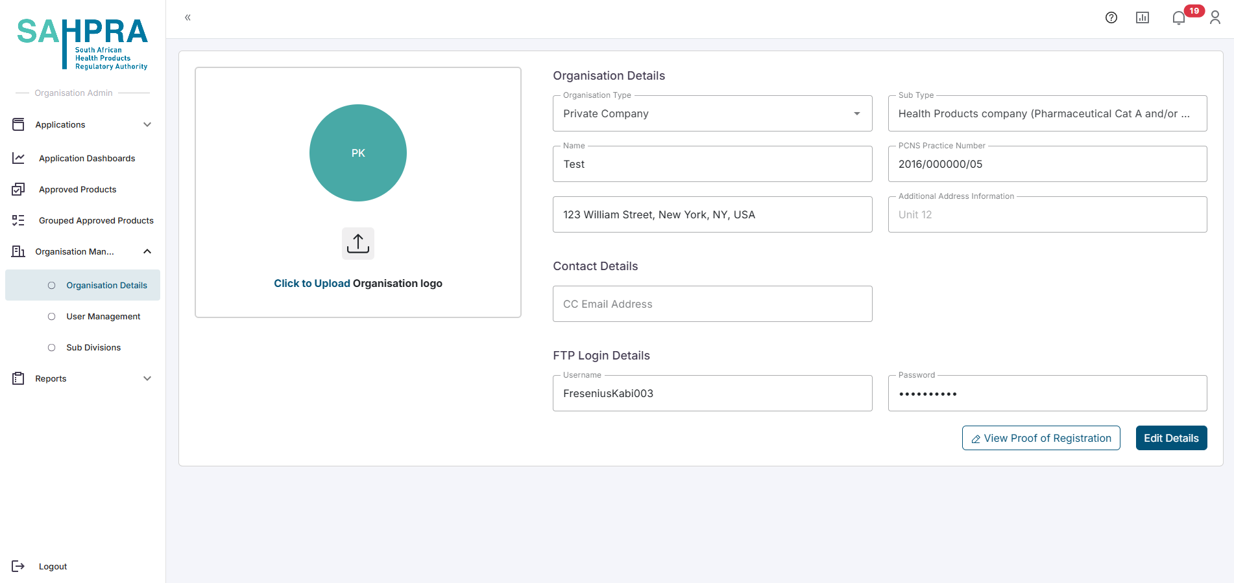
Task: Collapse Organisation Management chevron
Action: (x=147, y=251)
